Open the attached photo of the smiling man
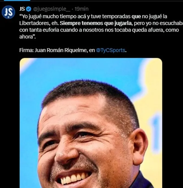 (91, 123)
